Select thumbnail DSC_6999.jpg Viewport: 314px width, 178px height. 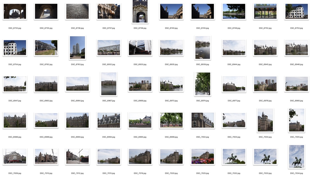pyautogui.click(x=171, y=120)
